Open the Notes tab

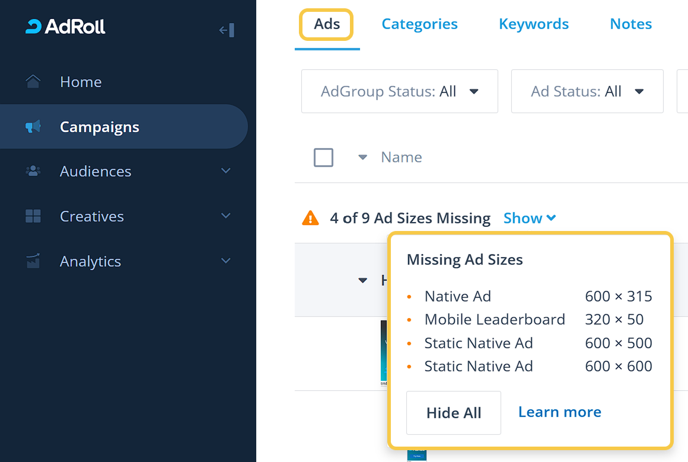[x=630, y=24]
